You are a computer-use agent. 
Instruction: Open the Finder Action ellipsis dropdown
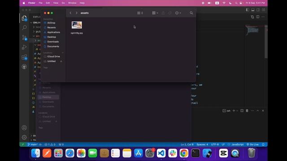[x=178, y=13]
